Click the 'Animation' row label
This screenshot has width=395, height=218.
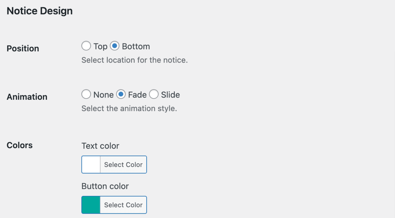pyautogui.click(x=27, y=97)
